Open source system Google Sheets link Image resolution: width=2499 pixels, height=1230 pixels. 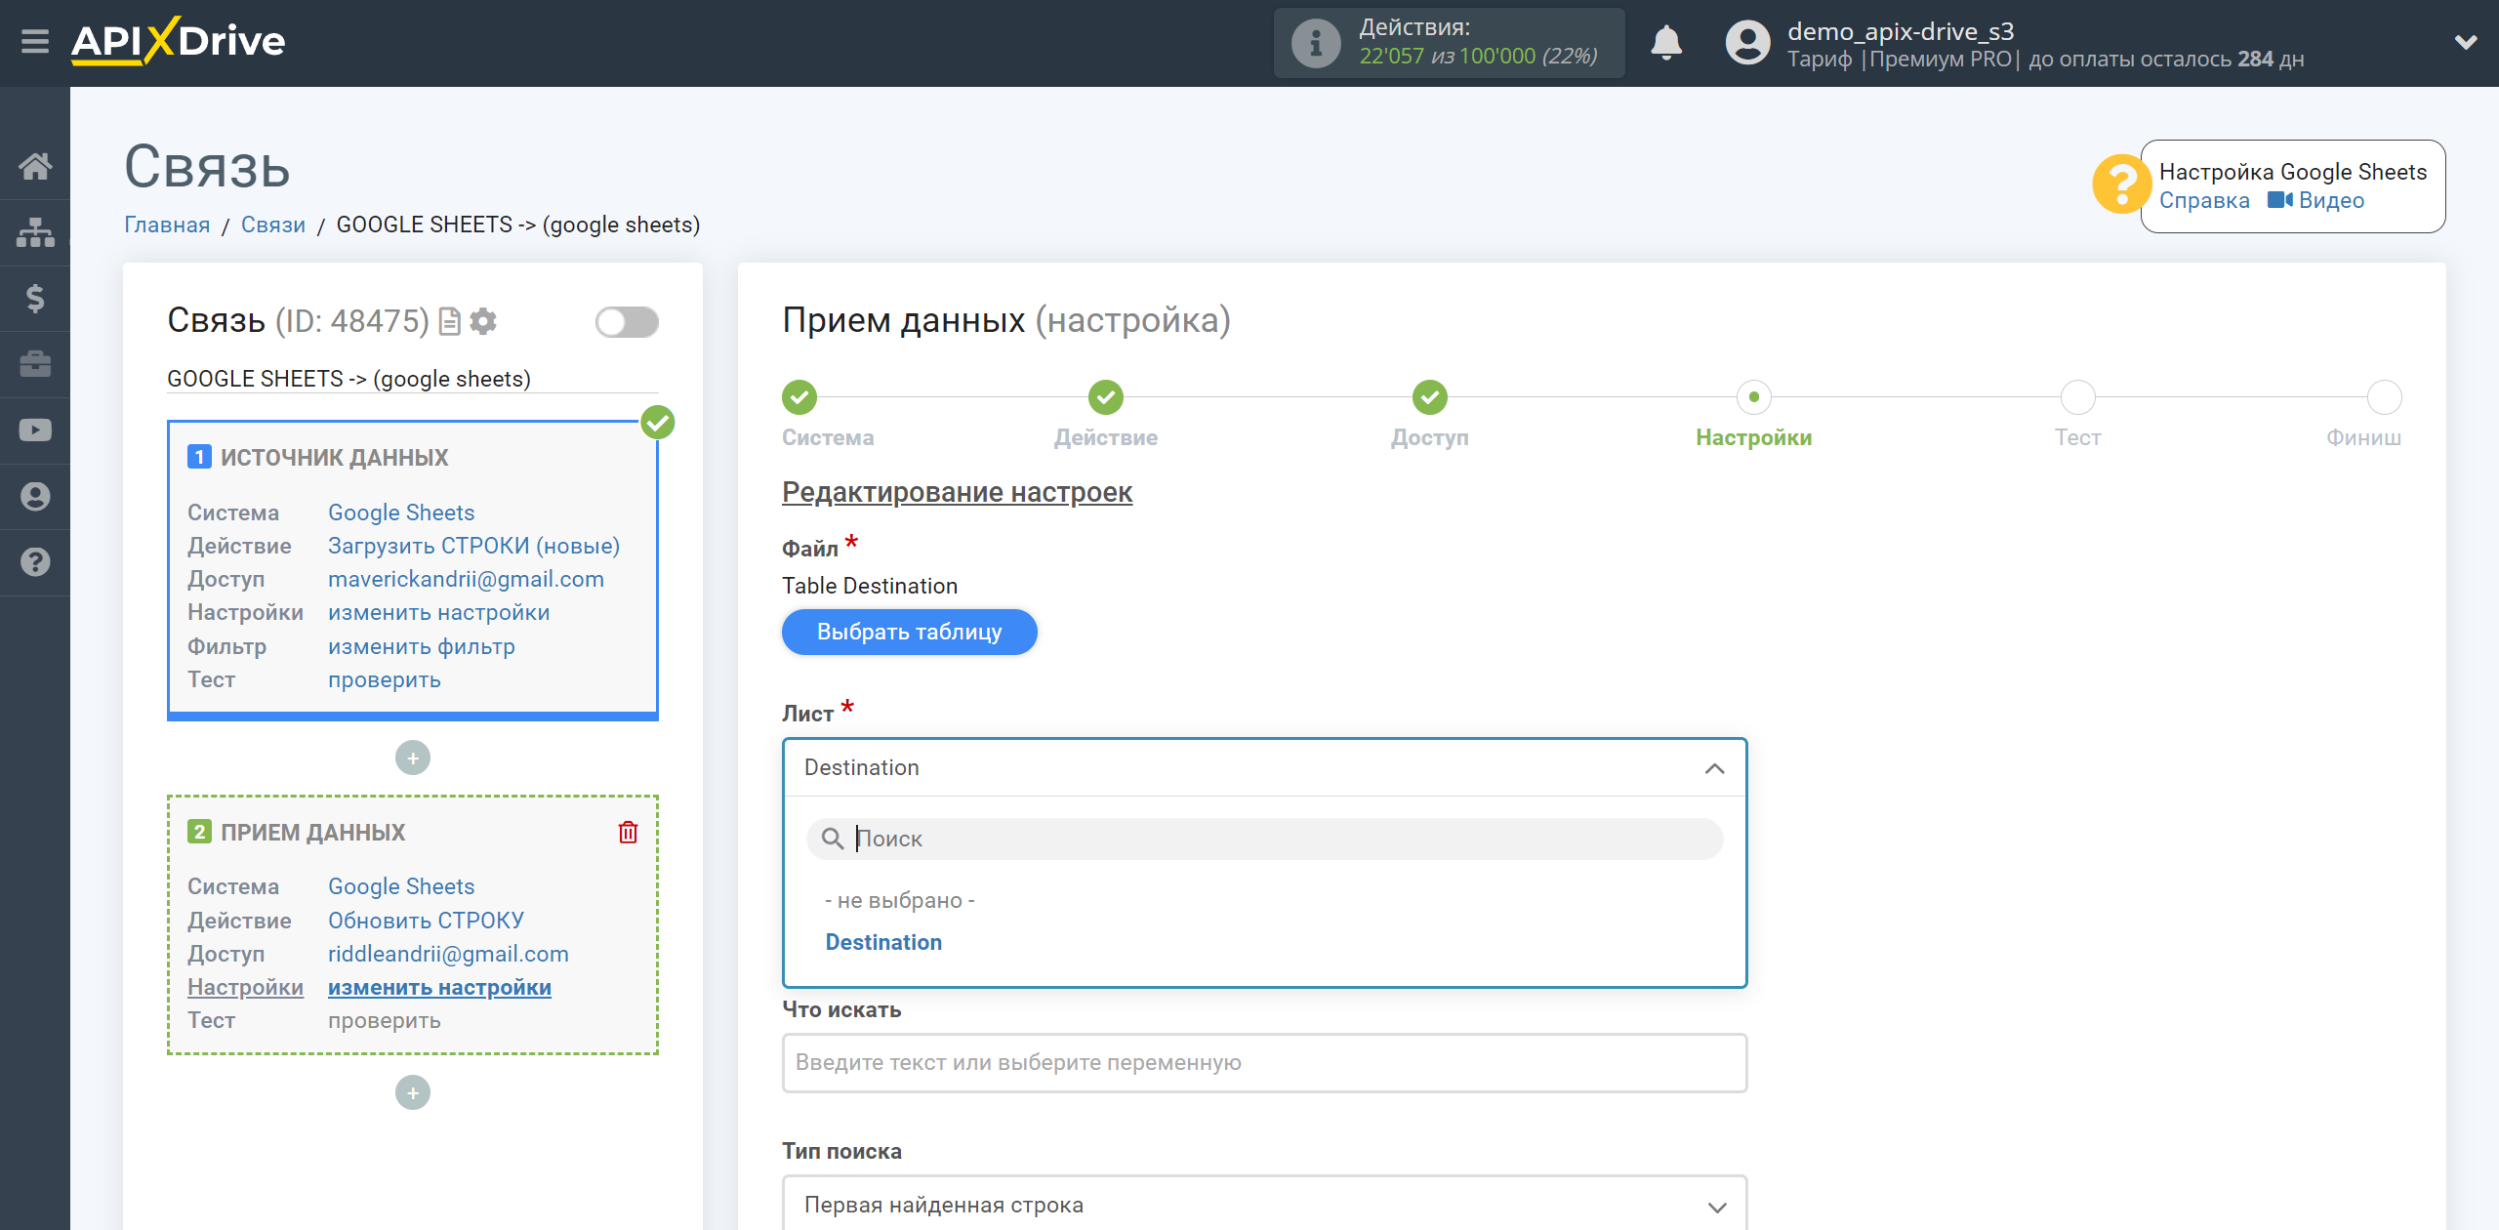(x=401, y=512)
